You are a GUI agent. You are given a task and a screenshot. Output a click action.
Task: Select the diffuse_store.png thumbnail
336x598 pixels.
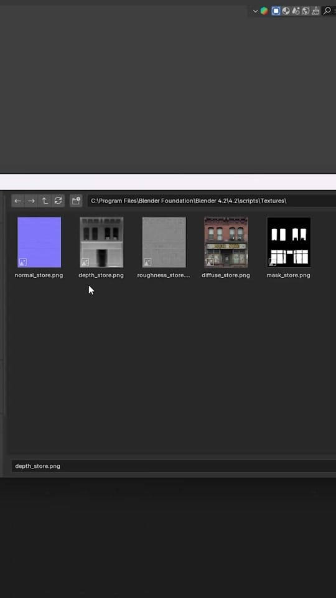pyautogui.click(x=226, y=242)
